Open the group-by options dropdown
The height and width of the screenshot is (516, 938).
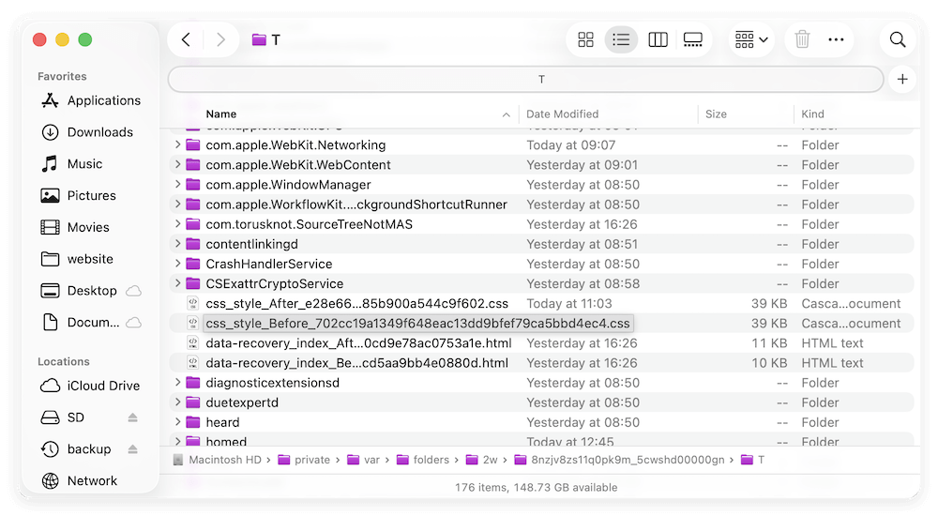tap(751, 40)
